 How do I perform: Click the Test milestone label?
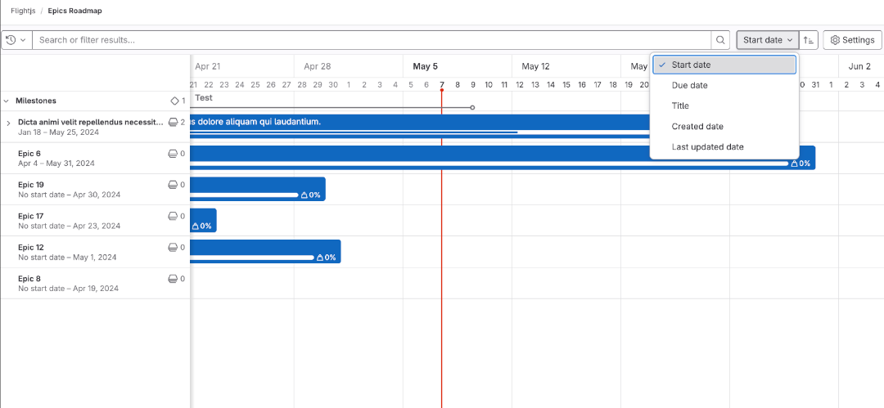[x=204, y=97]
